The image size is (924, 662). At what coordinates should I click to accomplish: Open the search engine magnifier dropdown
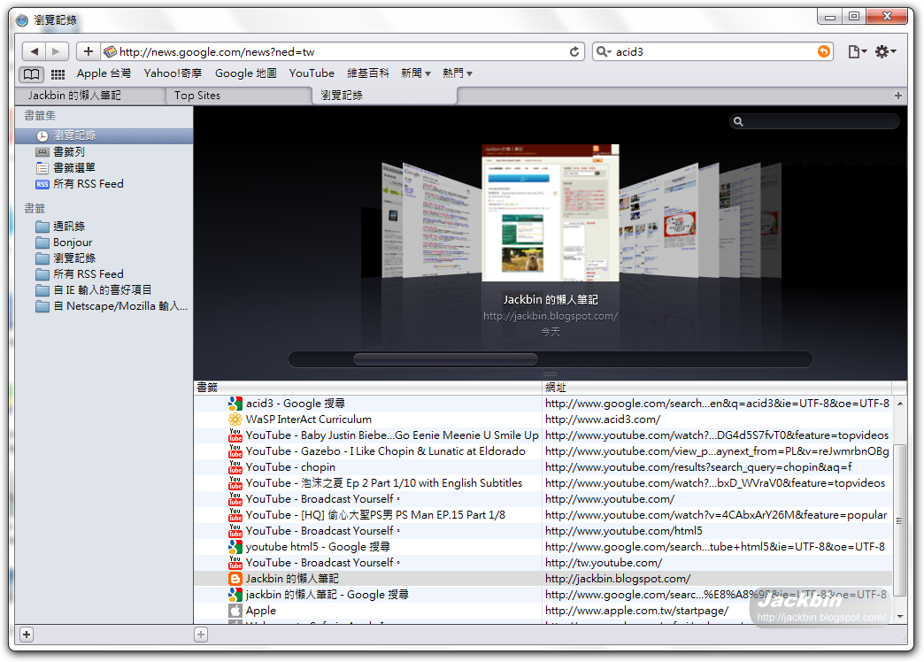(604, 52)
